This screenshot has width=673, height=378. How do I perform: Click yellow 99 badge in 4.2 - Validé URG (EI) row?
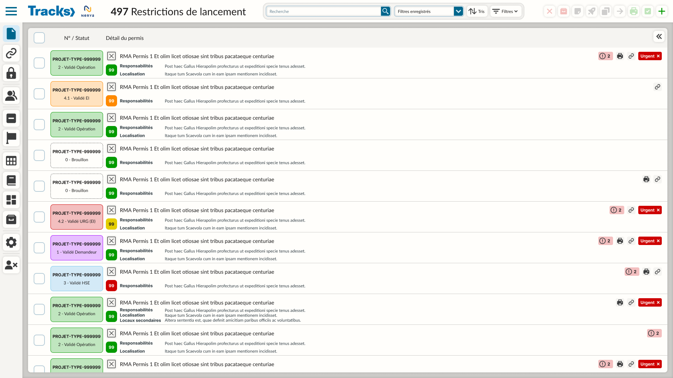(111, 224)
